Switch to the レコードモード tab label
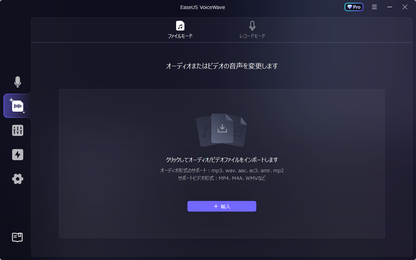Viewport: 416px width, 260px height. pyautogui.click(x=252, y=36)
